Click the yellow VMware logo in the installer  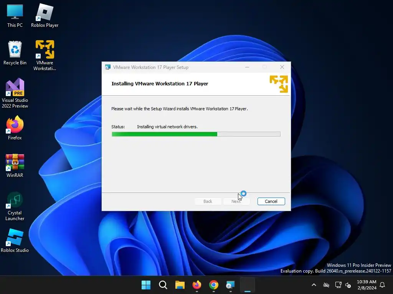click(x=279, y=84)
